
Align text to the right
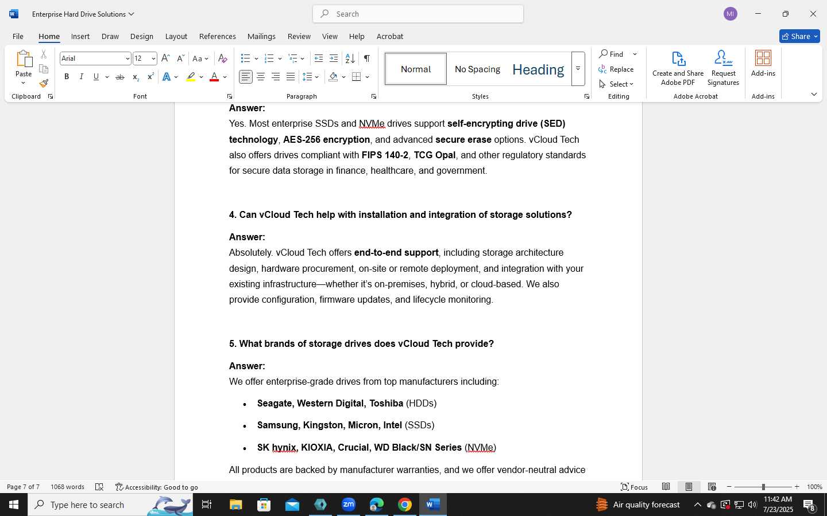coord(276,77)
